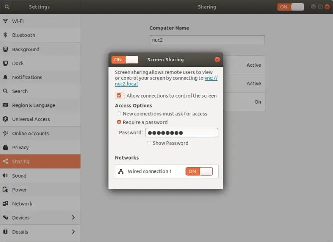Click the first Active sharing row
Screen dimensions: 333x242
[x=244, y=65]
